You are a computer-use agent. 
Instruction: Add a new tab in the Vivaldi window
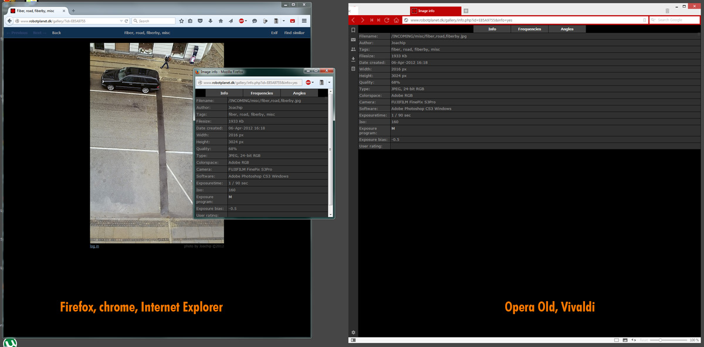pyautogui.click(x=466, y=11)
